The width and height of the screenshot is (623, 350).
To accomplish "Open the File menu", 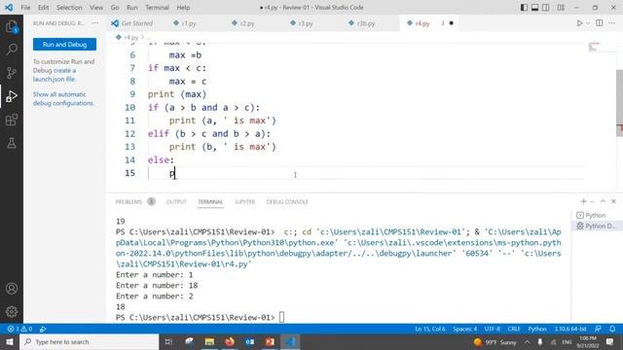I will pos(25,8).
